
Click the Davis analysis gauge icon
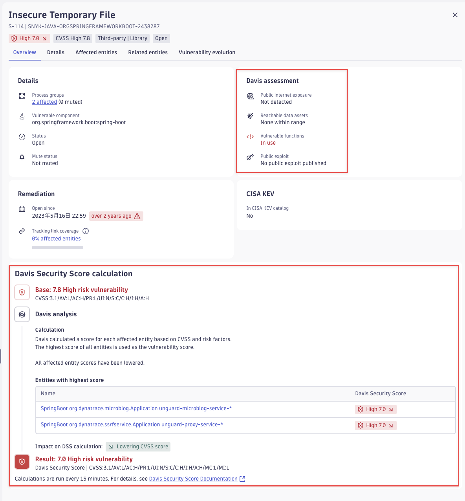22,314
